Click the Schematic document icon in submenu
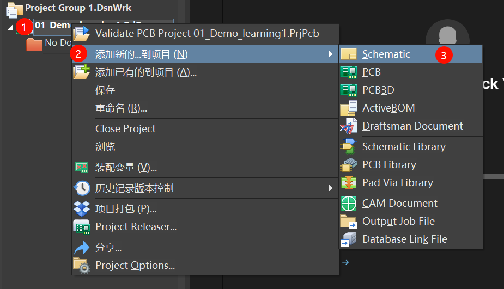Viewport: 504px width, 289px height. 348,54
